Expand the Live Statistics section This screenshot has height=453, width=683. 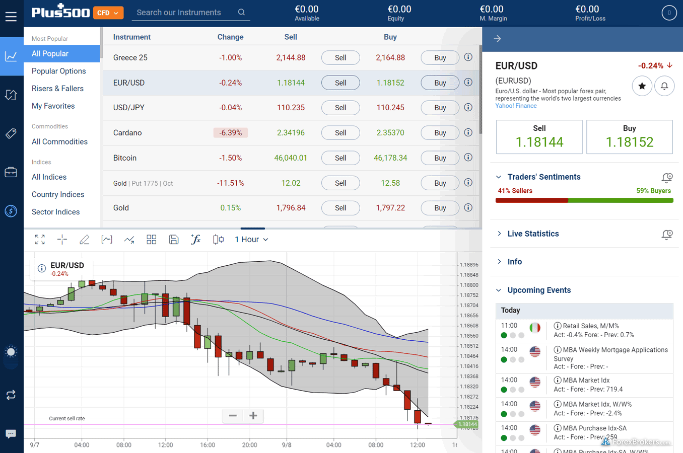tap(533, 234)
